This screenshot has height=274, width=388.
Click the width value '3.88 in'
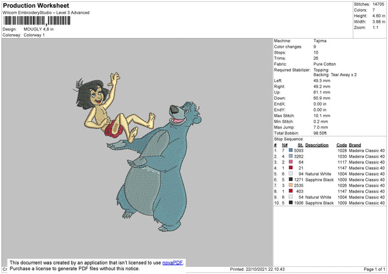click(x=378, y=22)
